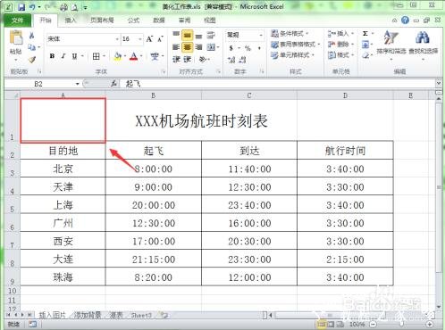Increase the cell indent
The image size is (445, 330).
tap(188, 60)
